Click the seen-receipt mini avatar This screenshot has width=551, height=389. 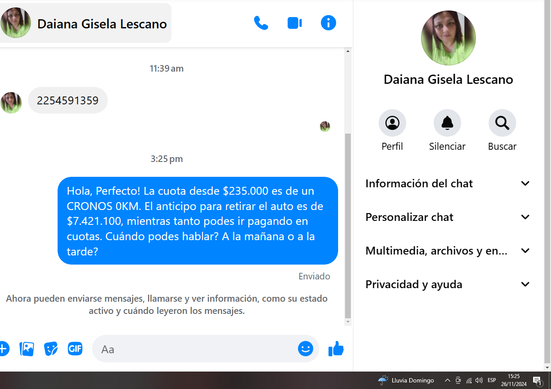[325, 127]
